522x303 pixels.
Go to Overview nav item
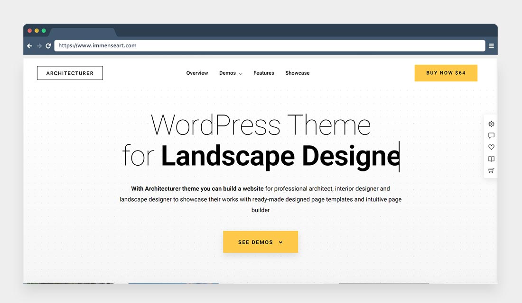(197, 73)
